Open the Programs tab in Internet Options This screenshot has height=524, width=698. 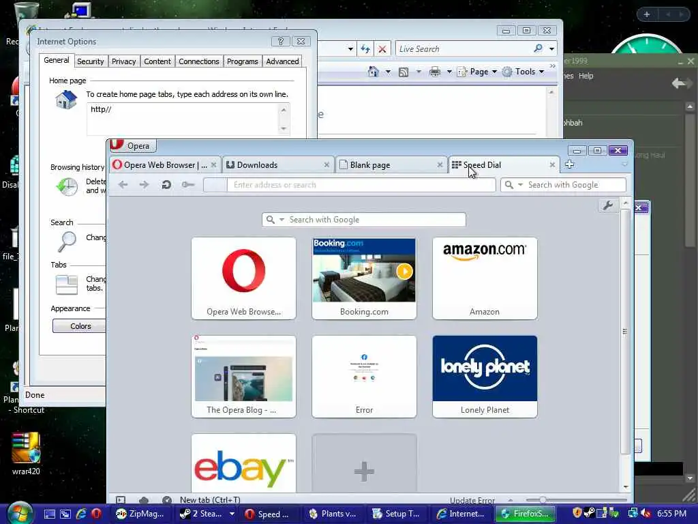(242, 61)
